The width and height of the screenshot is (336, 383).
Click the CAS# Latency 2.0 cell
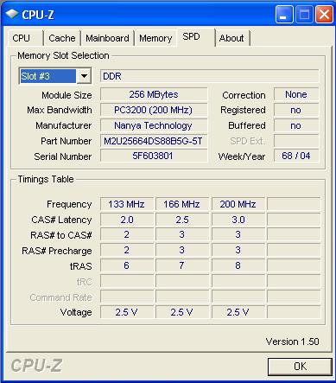(x=127, y=220)
